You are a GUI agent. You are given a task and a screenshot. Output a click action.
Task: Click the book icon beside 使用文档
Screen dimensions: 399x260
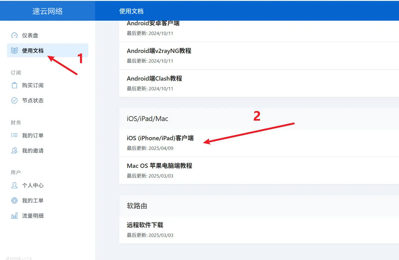[x=14, y=50]
